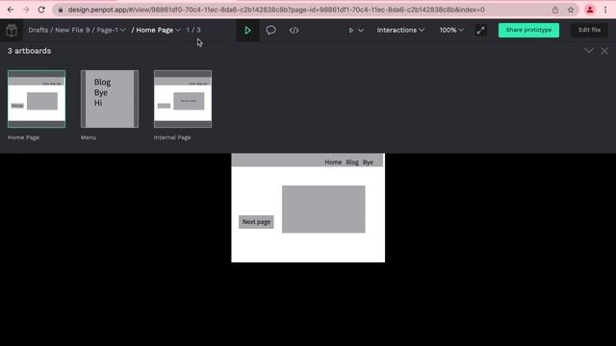The image size is (616, 346).
Task: Open the browser three-dot menu
Action: coord(605,10)
